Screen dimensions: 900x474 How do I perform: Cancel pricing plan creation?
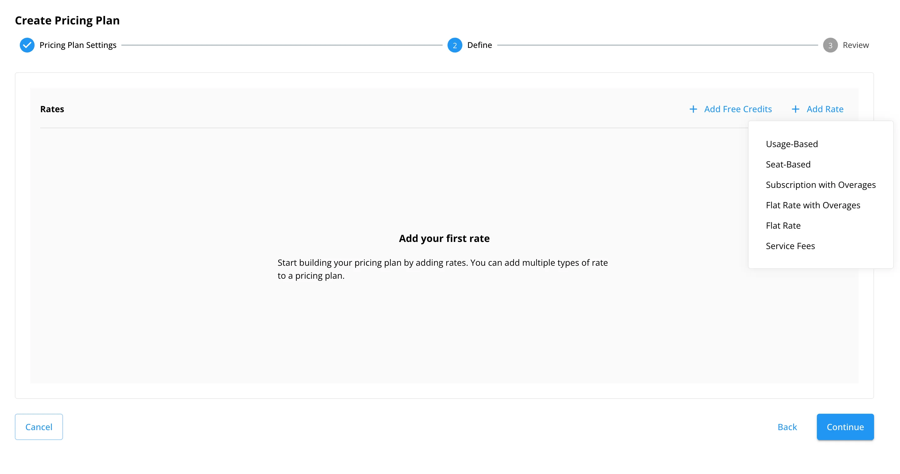(39, 427)
